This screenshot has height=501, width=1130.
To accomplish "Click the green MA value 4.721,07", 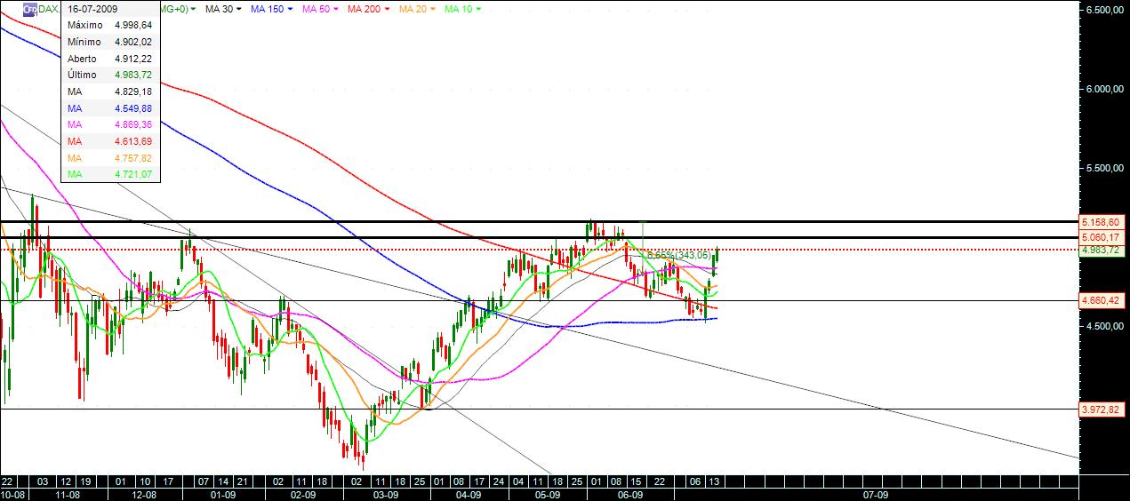I will [133, 175].
